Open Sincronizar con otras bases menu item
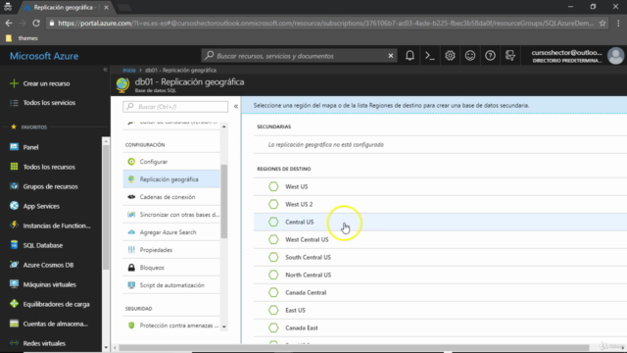627x353 pixels. point(171,215)
